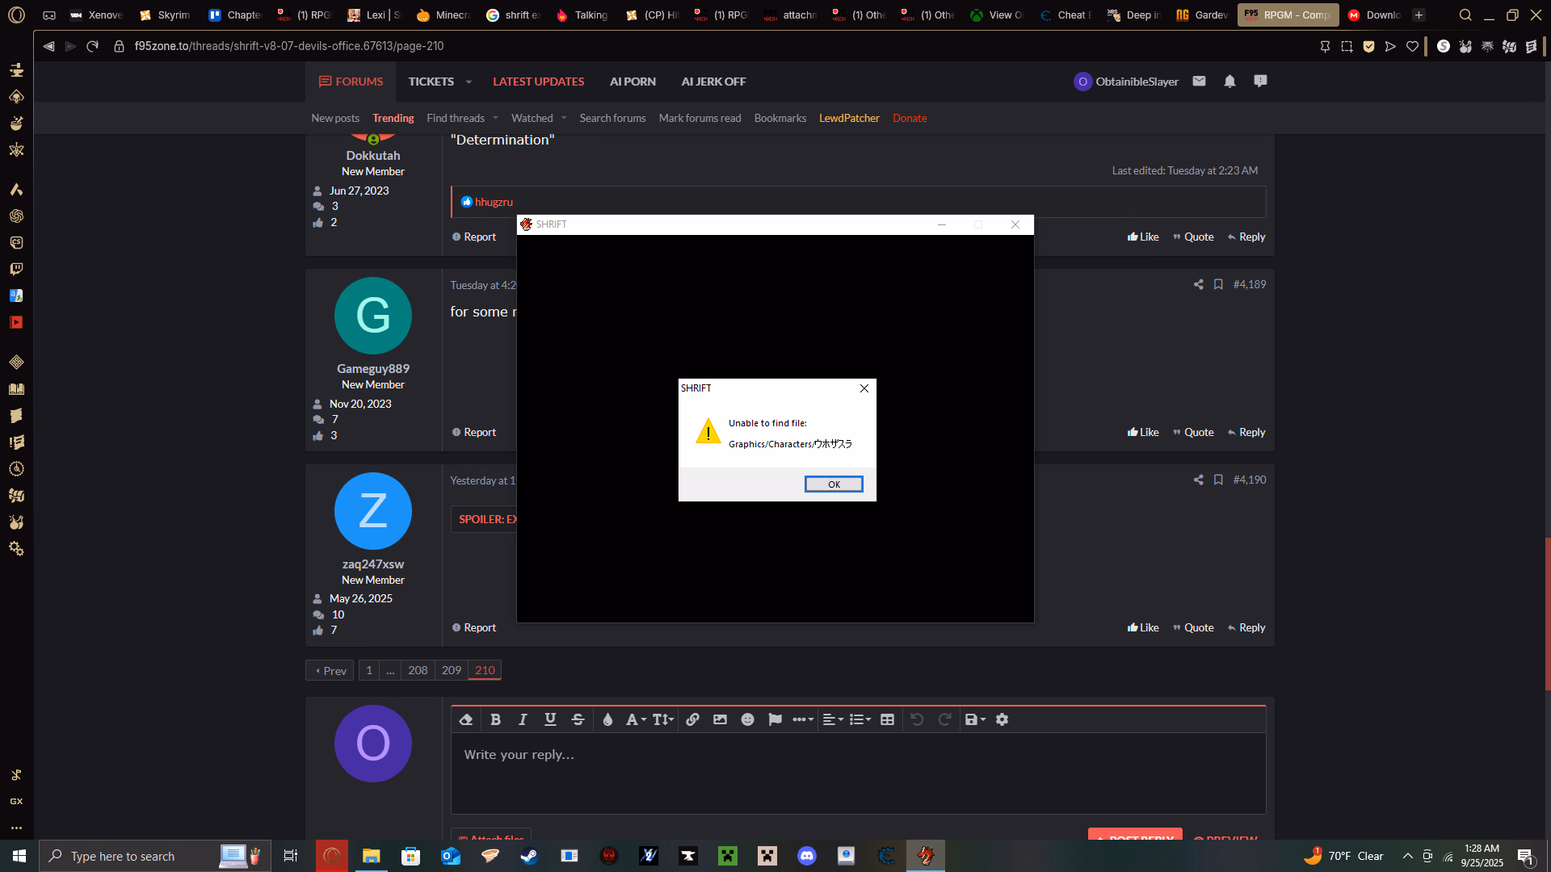Open the alerts bell icon
The height and width of the screenshot is (872, 1551).
(x=1229, y=82)
